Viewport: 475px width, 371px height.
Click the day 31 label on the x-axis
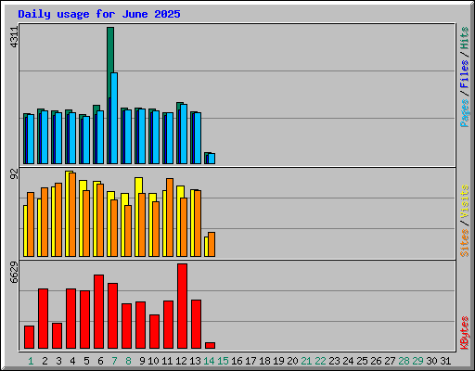click(x=445, y=361)
